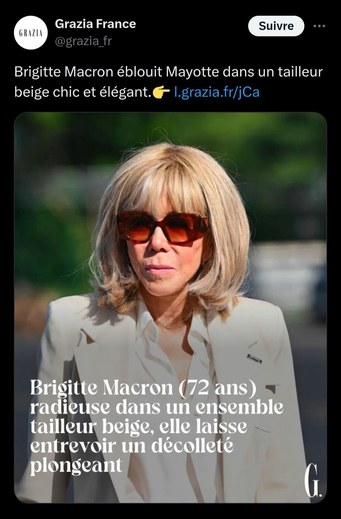Open the three-dot more options menu
This screenshot has width=341, height=519.
[x=319, y=26]
